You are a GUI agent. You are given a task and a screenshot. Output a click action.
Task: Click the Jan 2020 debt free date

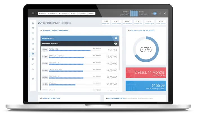coord(125,14)
